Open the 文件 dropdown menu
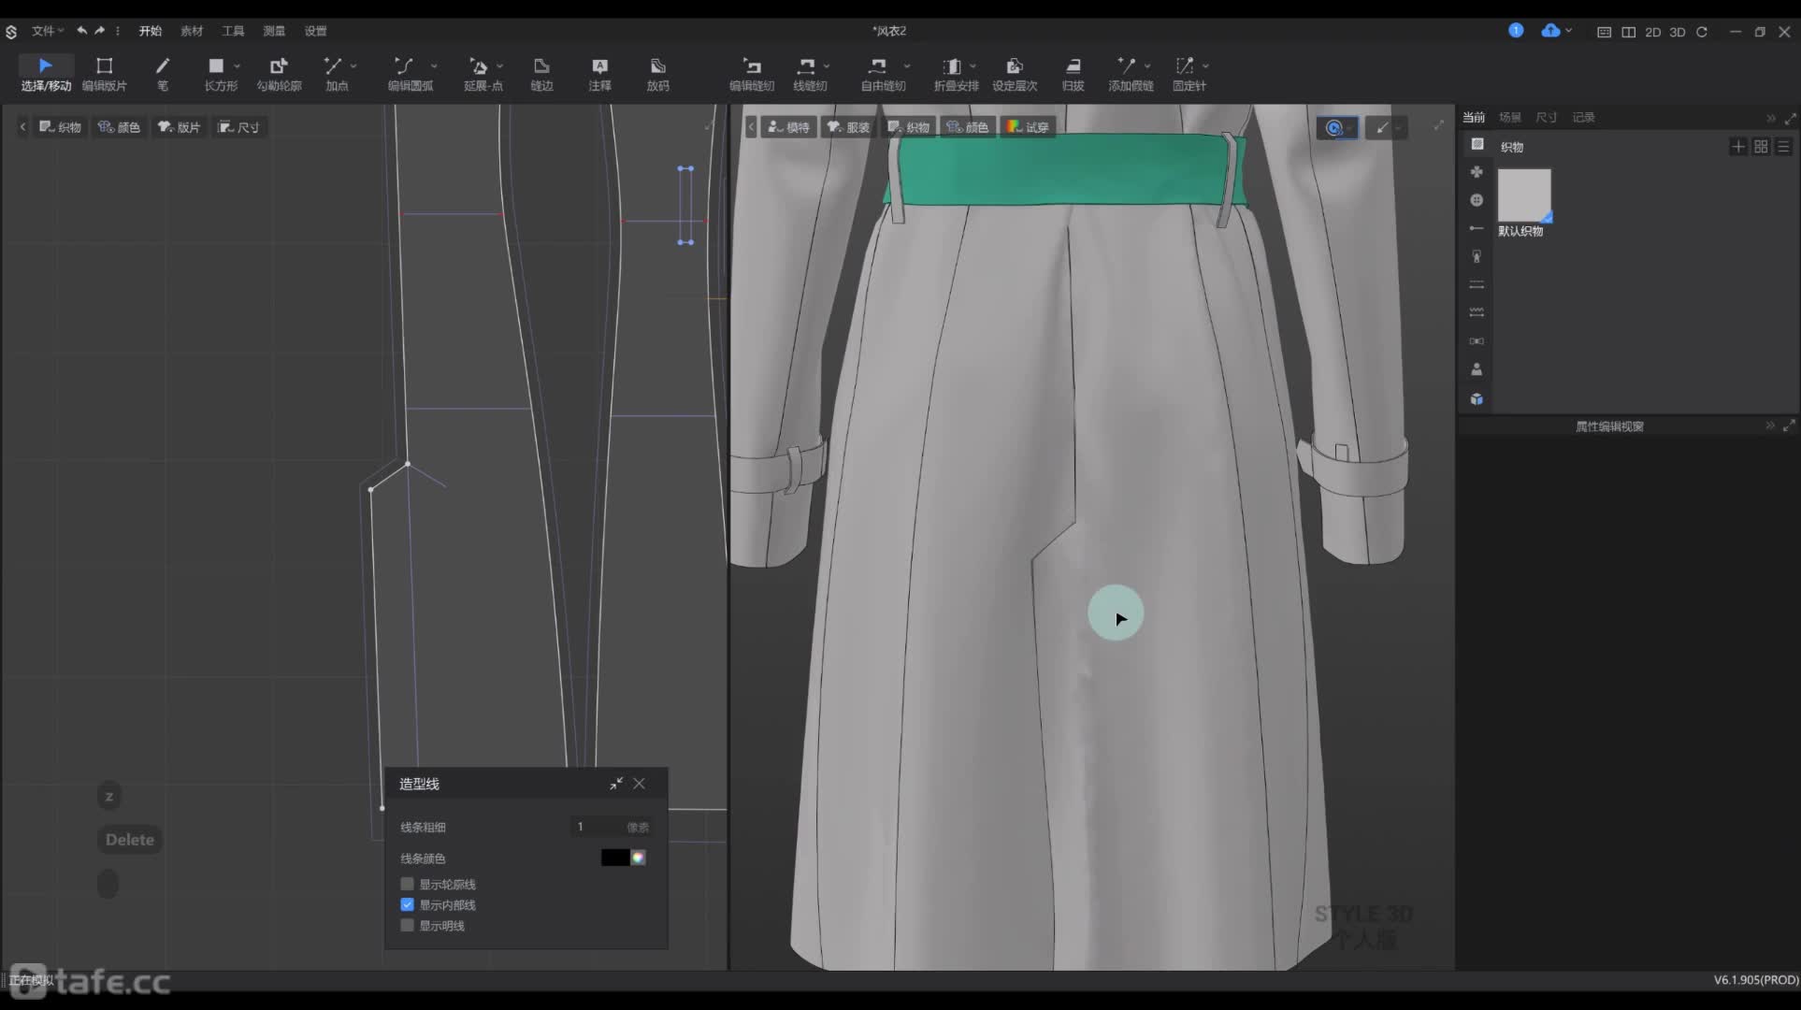Image resolution: width=1801 pixels, height=1010 pixels. click(48, 31)
